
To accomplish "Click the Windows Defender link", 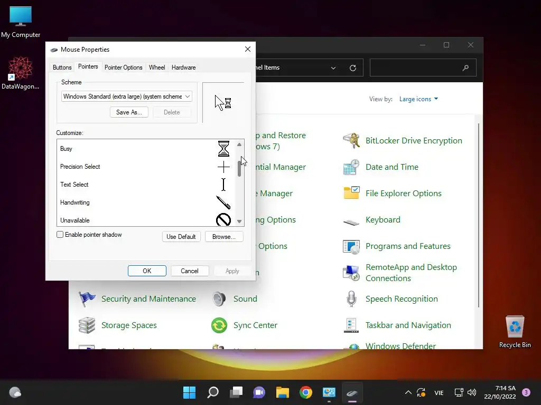I will tap(400, 346).
